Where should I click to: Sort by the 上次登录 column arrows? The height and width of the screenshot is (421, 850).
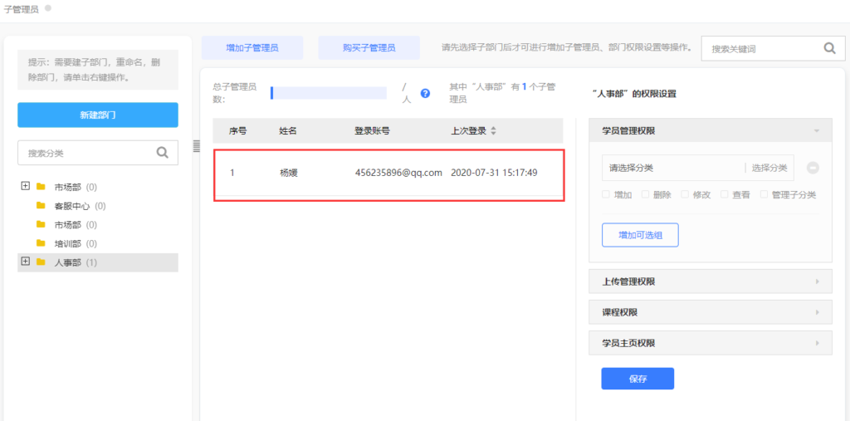click(x=494, y=131)
